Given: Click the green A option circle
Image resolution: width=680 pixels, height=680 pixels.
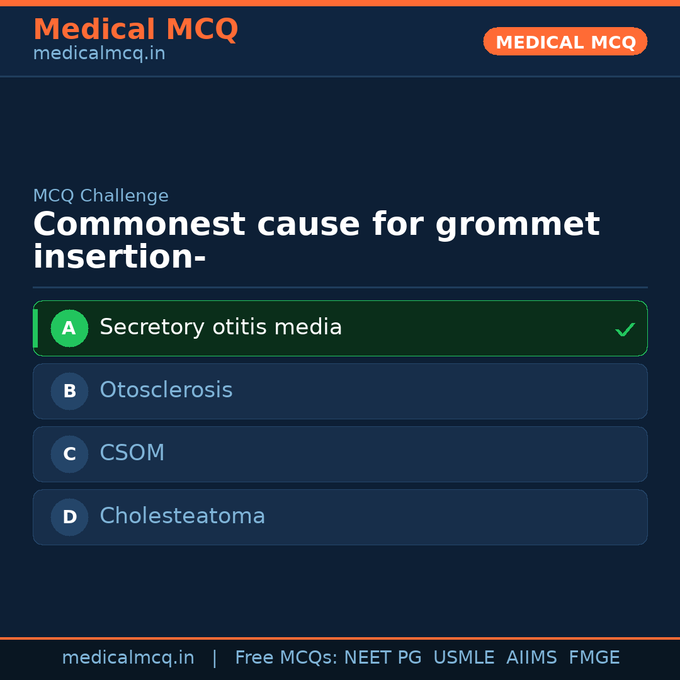Looking at the screenshot, I should pos(69,328).
